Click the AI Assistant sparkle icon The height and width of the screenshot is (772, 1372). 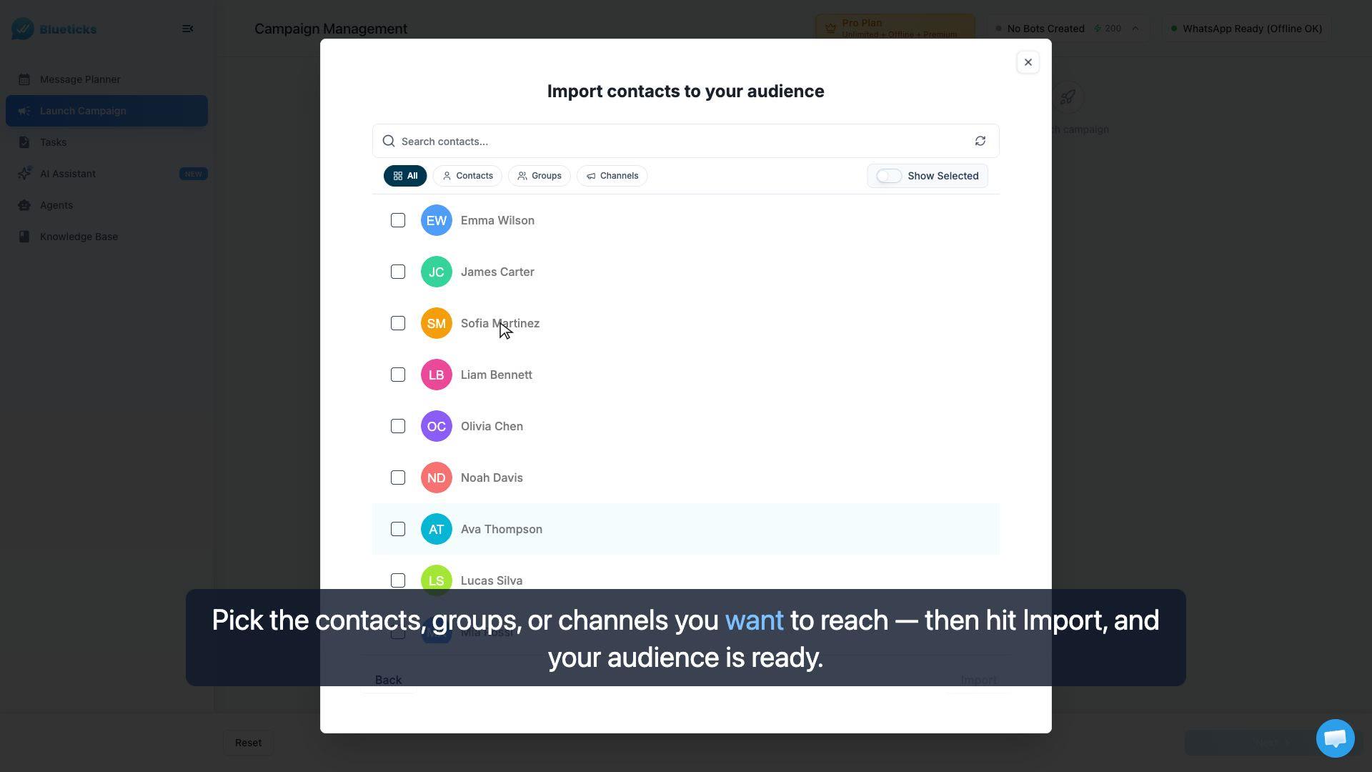(24, 174)
